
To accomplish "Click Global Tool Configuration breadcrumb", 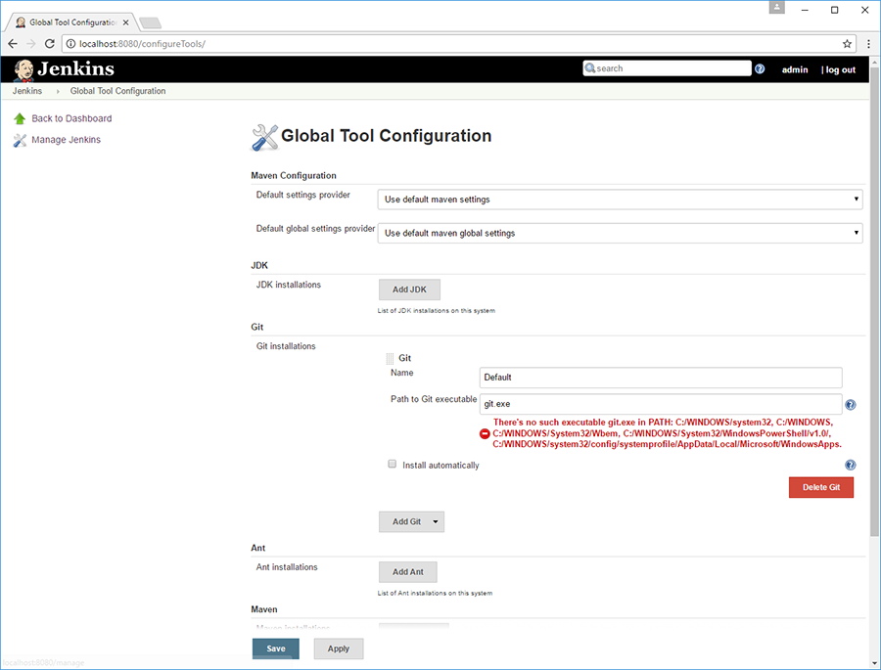I will point(118,91).
